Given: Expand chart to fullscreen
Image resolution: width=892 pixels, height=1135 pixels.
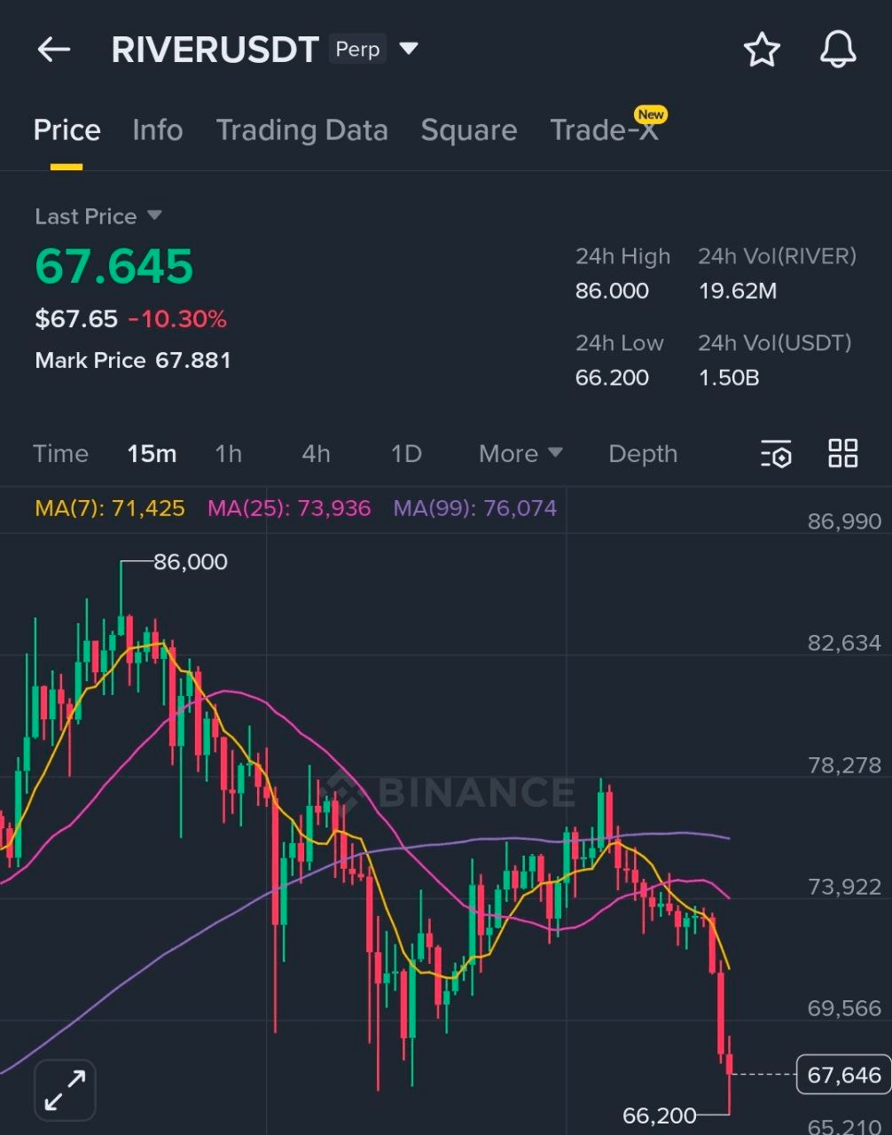Looking at the screenshot, I should coord(65,1090).
